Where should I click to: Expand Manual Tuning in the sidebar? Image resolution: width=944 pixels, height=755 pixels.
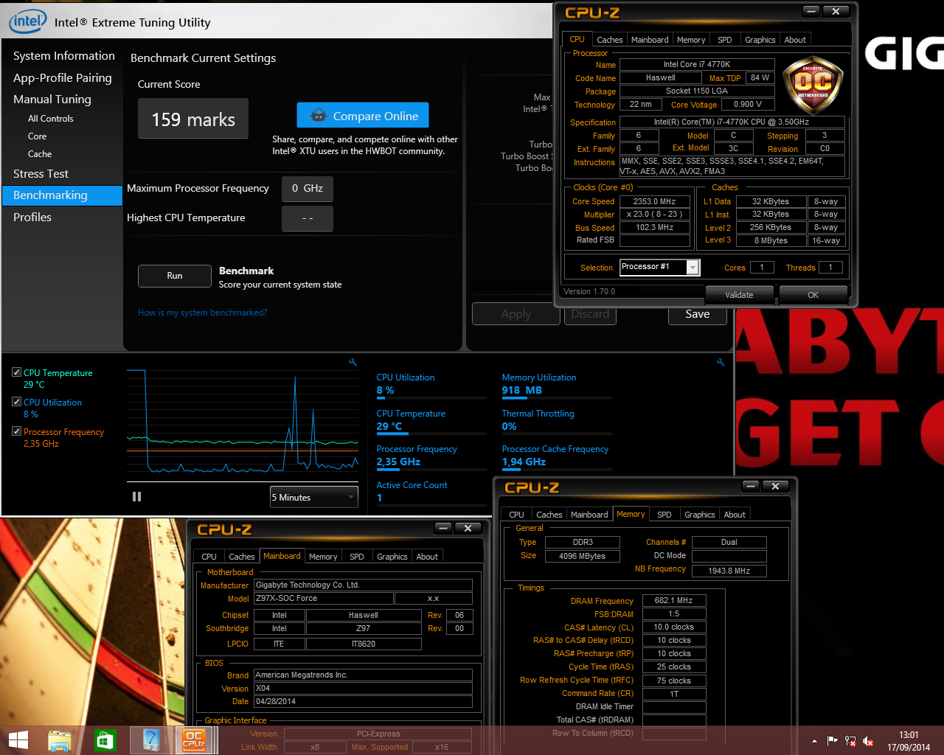(52, 99)
